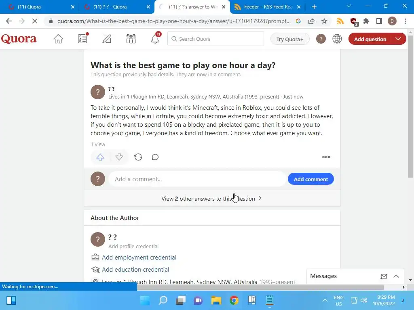414x310 pixels.
Task: Close the first Quora tab
Action: (x=73, y=7)
